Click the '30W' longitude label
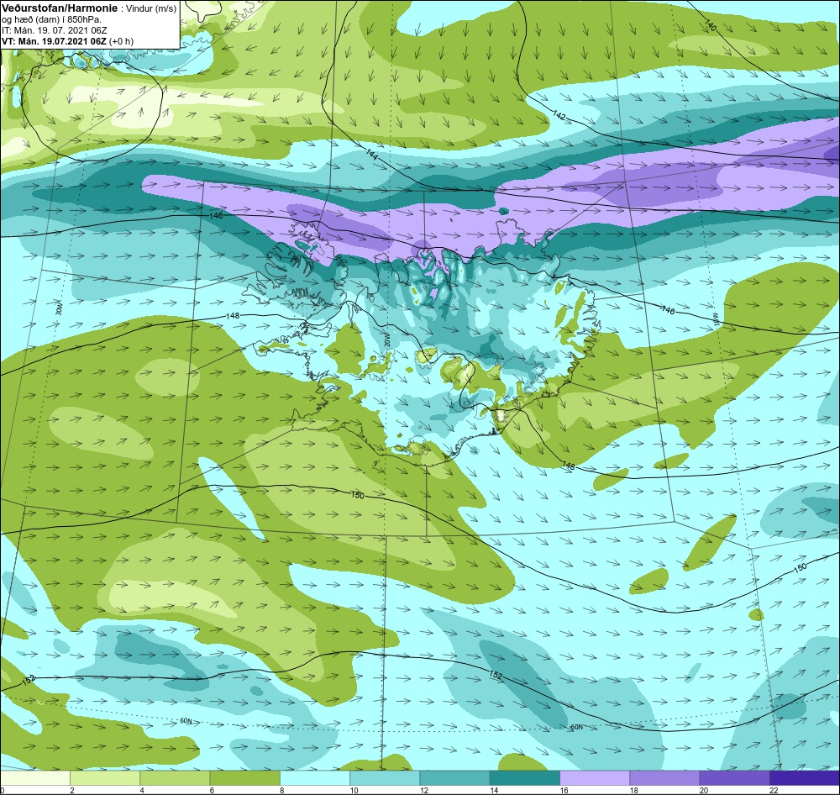840x795 pixels. (59, 309)
